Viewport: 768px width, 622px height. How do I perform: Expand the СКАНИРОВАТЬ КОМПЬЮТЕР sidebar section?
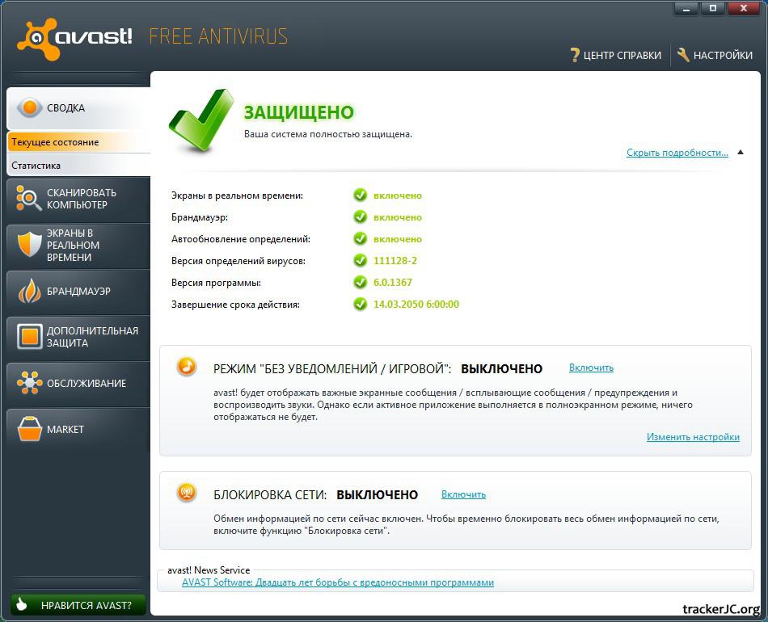point(81,199)
